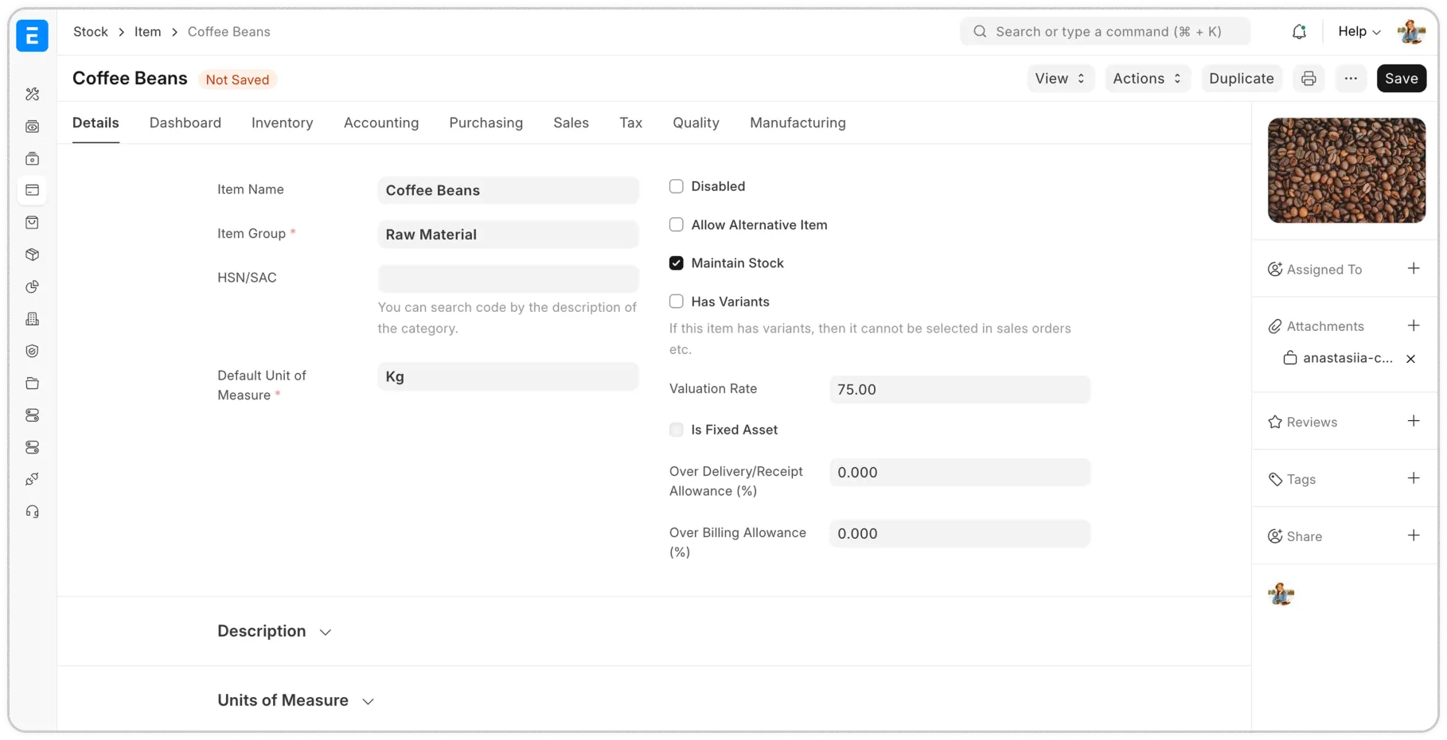Screen dimensions: 1447x740
Task: Click the Tags label in sidebar
Action: coord(1301,479)
